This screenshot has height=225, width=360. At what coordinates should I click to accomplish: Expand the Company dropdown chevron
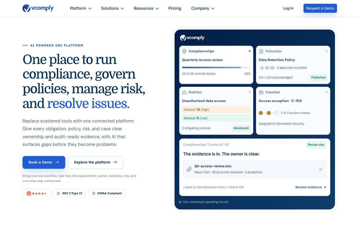click(213, 8)
